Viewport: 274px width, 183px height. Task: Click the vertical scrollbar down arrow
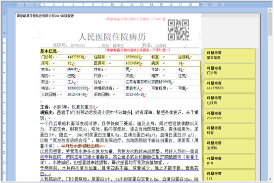click(x=270, y=179)
